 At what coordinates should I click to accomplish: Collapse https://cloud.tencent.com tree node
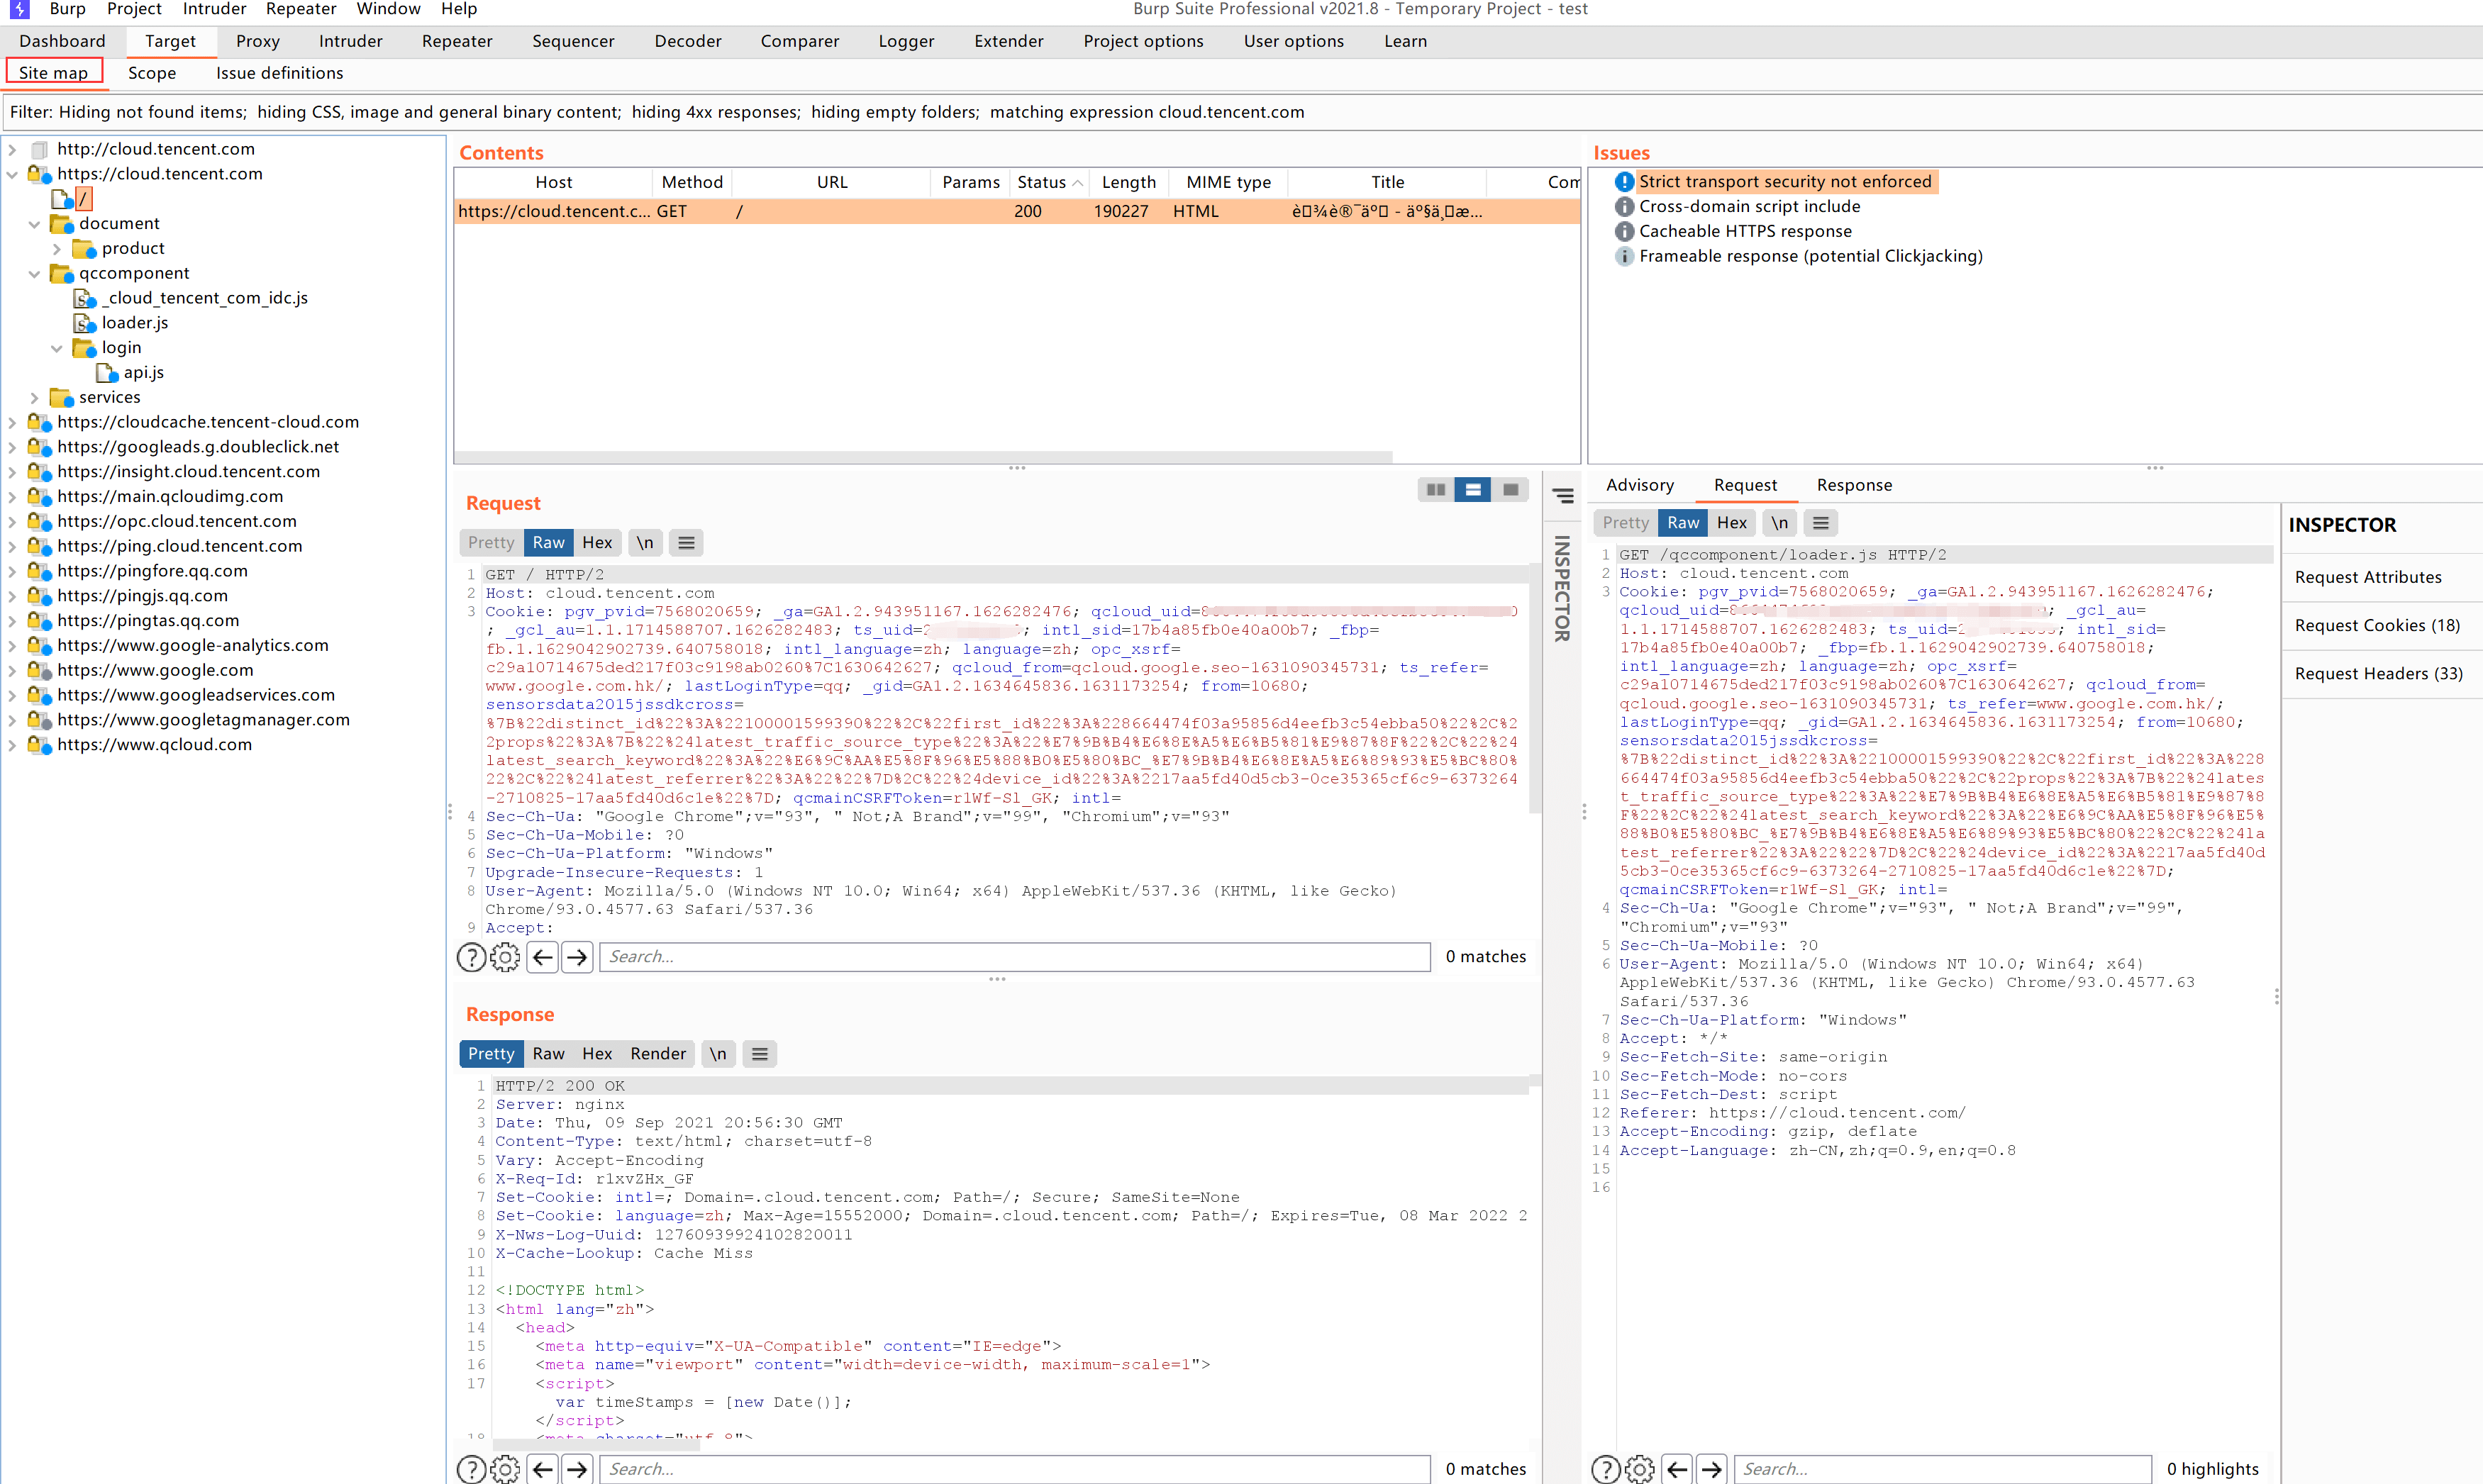[12, 174]
